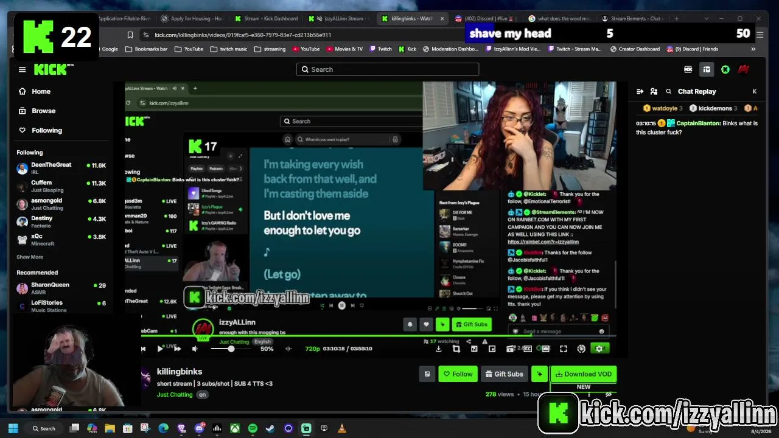
Task: Open the green Kick extension icon in header
Action: tap(725, 69)
